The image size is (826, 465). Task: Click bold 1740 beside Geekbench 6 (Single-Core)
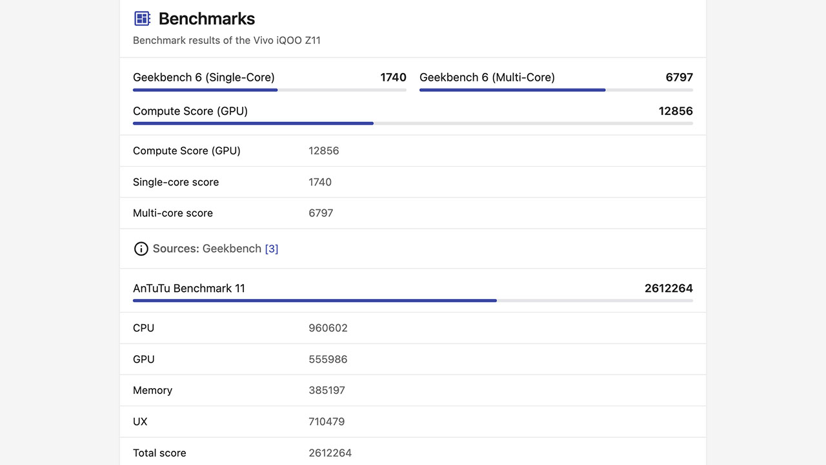pyautogui.click(x=394, y=77)
